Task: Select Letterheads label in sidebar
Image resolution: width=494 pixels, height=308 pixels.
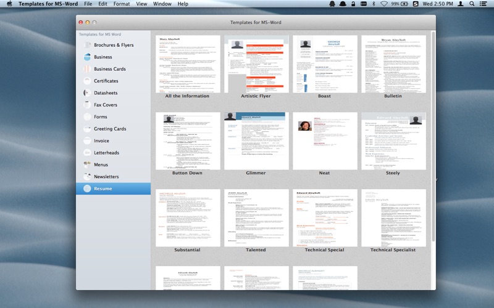Action: [106, 152]
